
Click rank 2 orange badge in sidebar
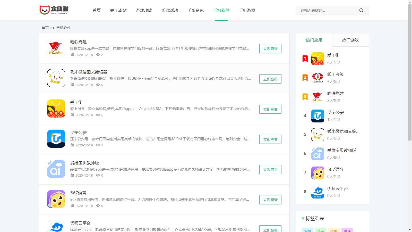click(x=305, y=78)
